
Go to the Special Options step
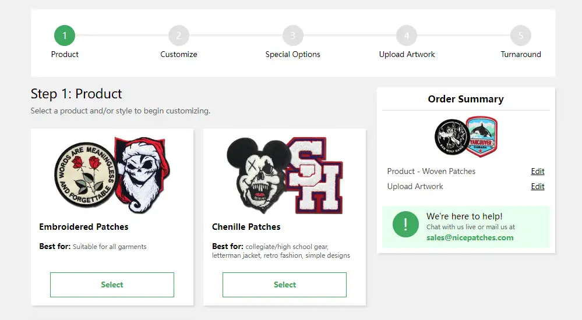(x=293, y=54)
